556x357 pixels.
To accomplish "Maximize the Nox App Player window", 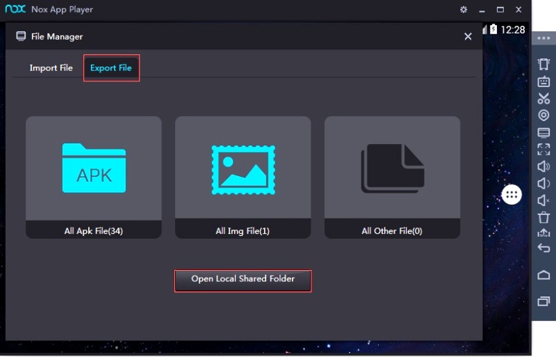I will point(500,10).
